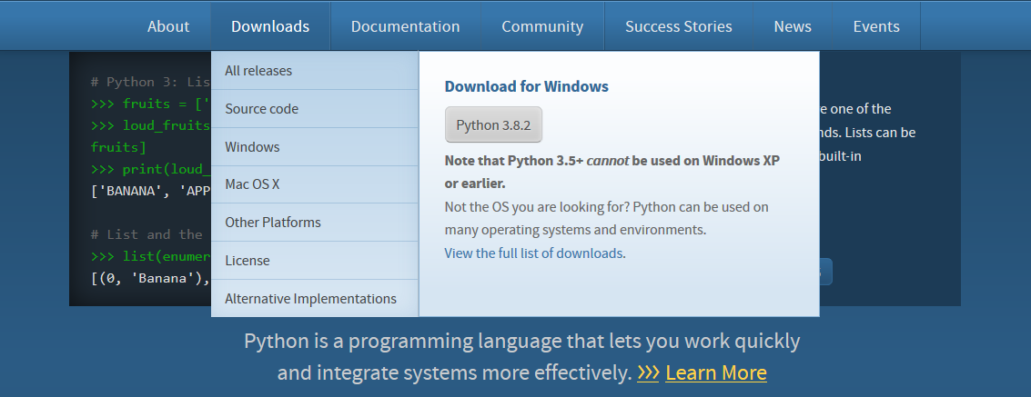1031x397 pixels.
Task: Click the triple chevron before Learn More
Action: [x=648, y=372]
